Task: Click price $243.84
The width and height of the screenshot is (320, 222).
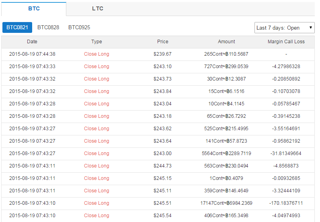Action: [162, 91]
